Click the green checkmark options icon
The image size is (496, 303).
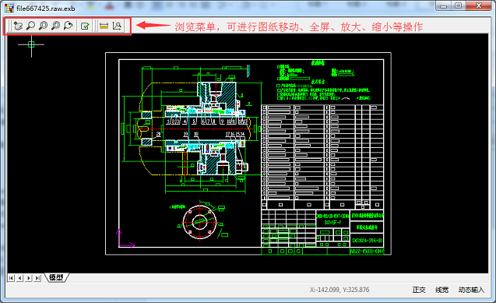[x=85, y=26]
